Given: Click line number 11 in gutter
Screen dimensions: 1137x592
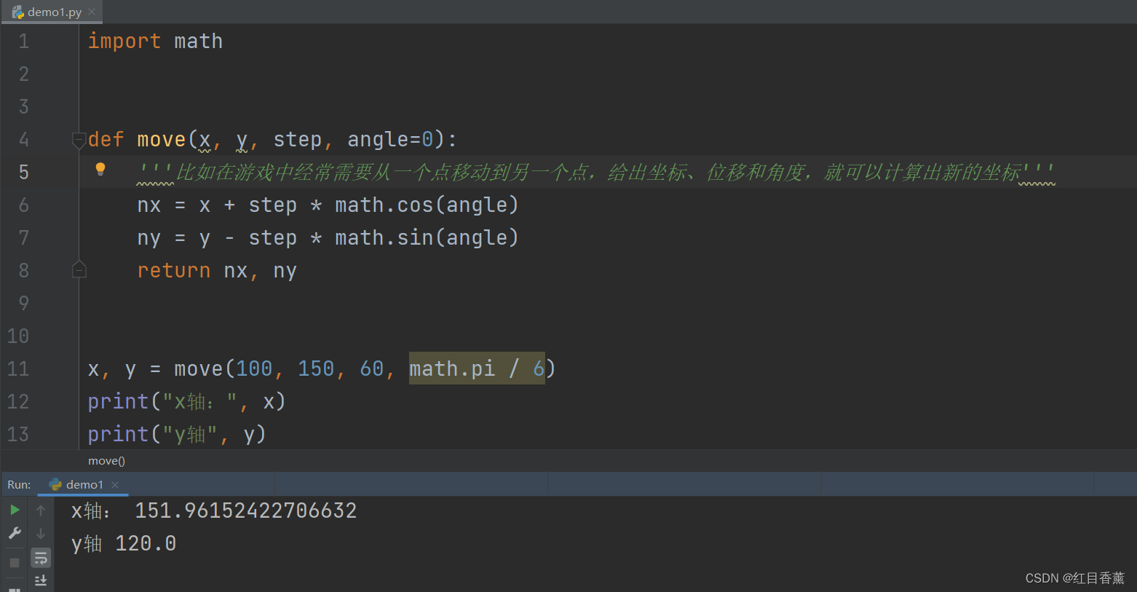Looking at the screenshot, I should [x=18, y=369].
